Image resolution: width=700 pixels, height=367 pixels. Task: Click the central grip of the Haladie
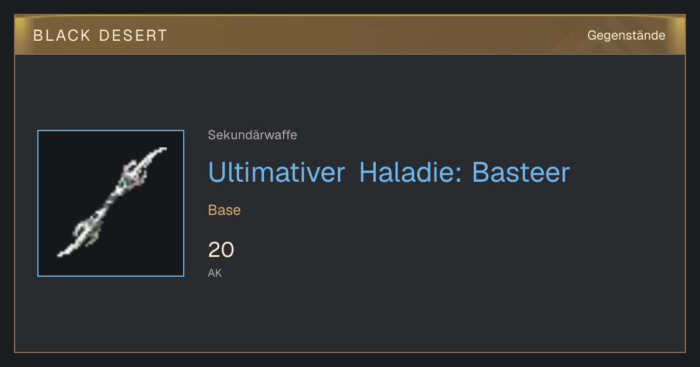(111, 202)
